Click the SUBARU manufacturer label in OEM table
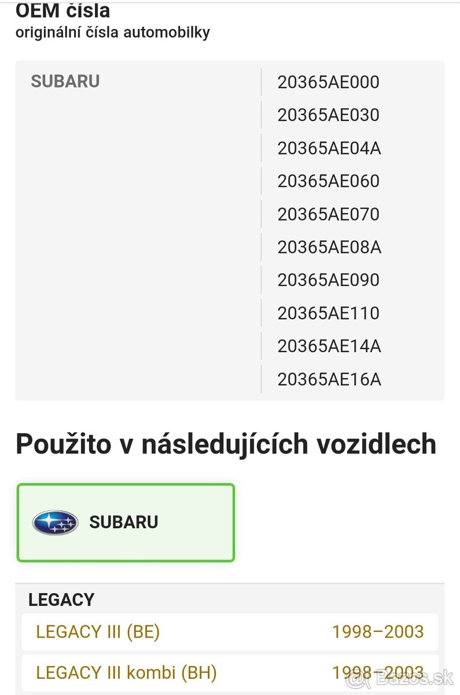The height and width of the screenshot is (695, 460). 65,82
